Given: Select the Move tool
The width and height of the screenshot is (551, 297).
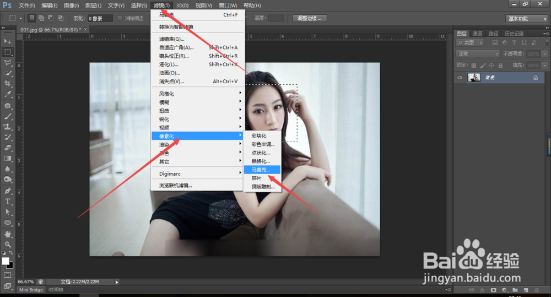Looking at the screenshot, I should pyautogui.click(x=7, y=41).
